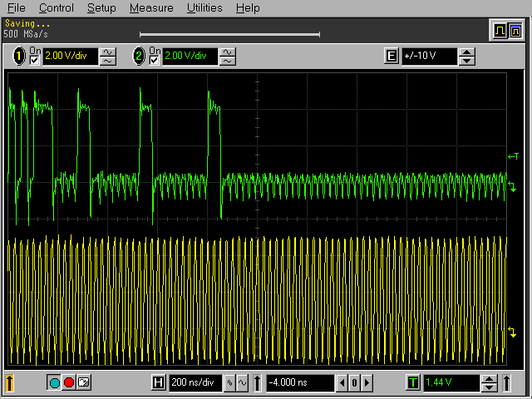Toggle the channel 2 On checkbox
Screen dimensions: 532x399
click(154, 61)
